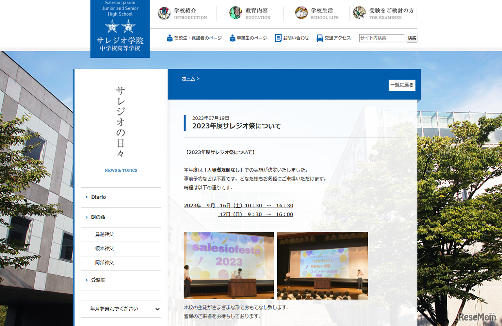Click the 一覧に戻る button

click(x=402, y=85)
